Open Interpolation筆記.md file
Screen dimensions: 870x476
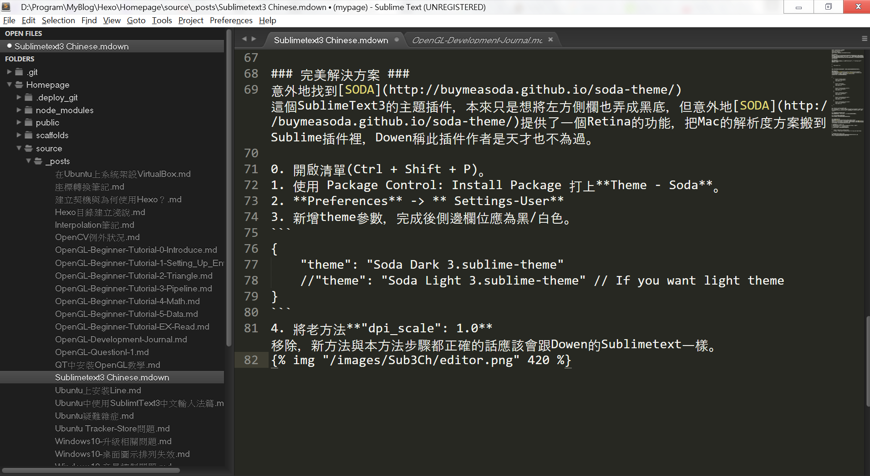95,225
